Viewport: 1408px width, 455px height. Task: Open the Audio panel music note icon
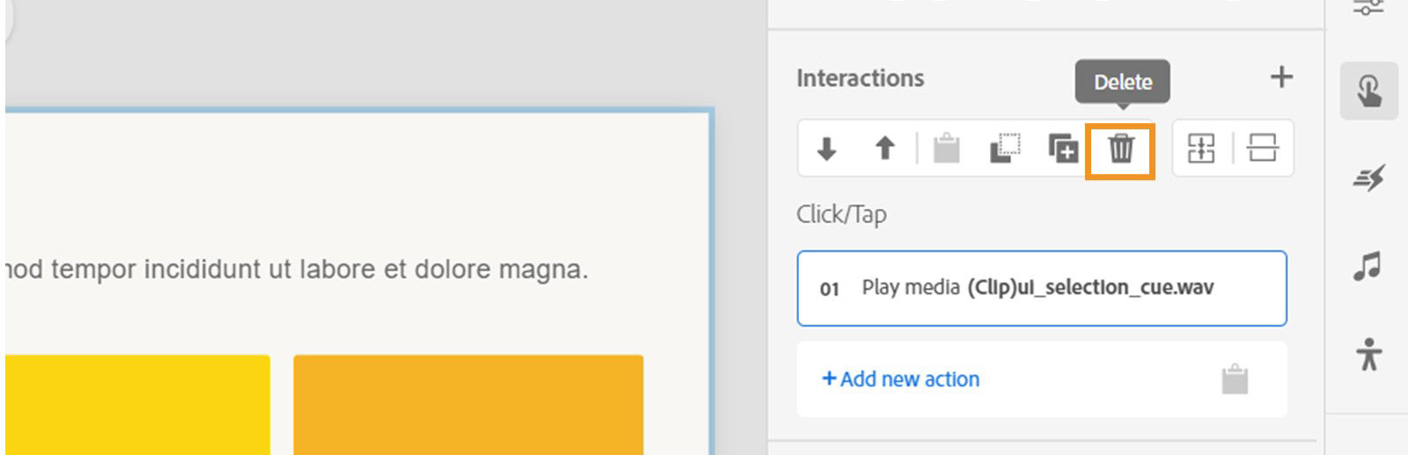(1368, 266)
